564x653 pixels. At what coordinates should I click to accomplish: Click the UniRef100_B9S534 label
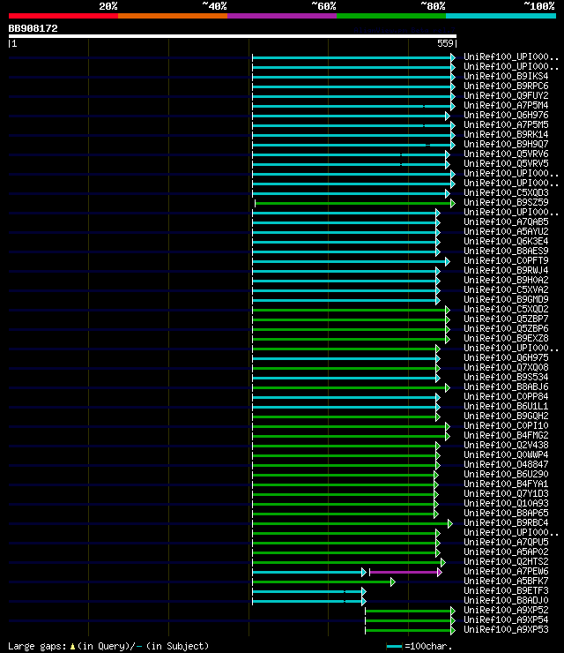point(506,377)
